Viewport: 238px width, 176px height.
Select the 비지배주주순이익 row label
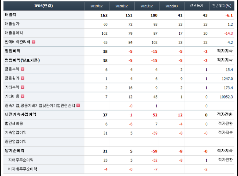[23, 169]
